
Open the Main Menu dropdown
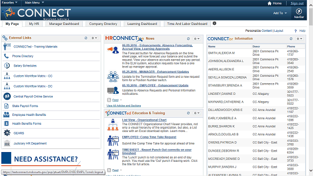coord(34,2)
